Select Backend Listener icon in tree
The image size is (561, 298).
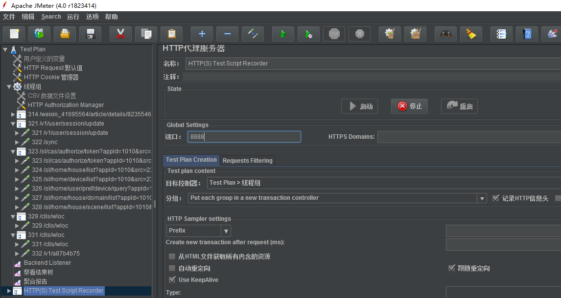pos(17,263)
